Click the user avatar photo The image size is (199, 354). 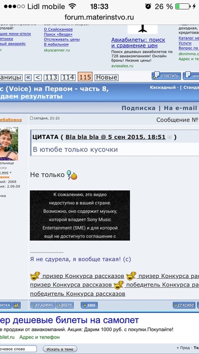9,144
